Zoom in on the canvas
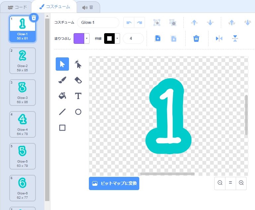 click(241, 183)
